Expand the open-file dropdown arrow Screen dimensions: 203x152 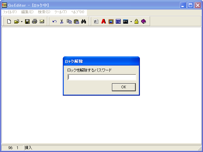click(22, 22)
